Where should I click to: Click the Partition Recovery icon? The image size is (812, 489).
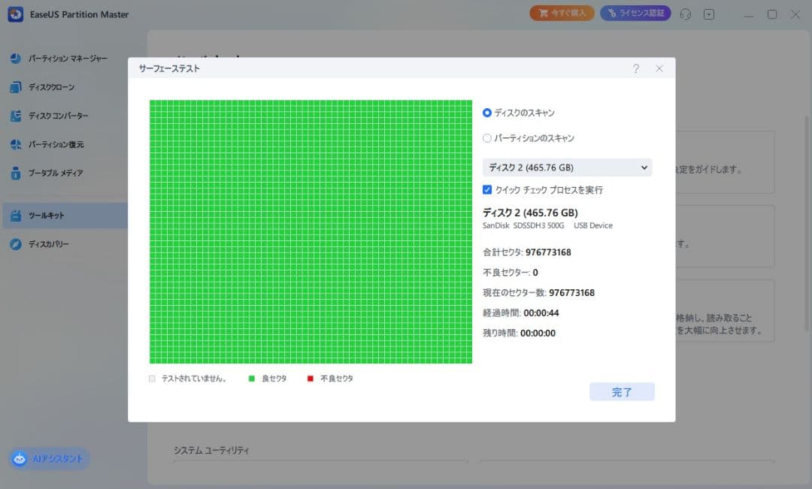[16, 144]
